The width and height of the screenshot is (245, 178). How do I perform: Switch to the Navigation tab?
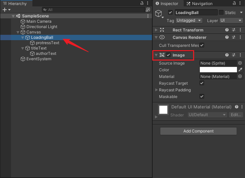tap(199, 4)
